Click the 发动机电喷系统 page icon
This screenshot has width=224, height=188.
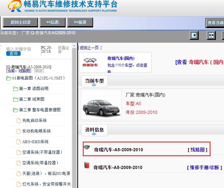(x=18, y=131)
